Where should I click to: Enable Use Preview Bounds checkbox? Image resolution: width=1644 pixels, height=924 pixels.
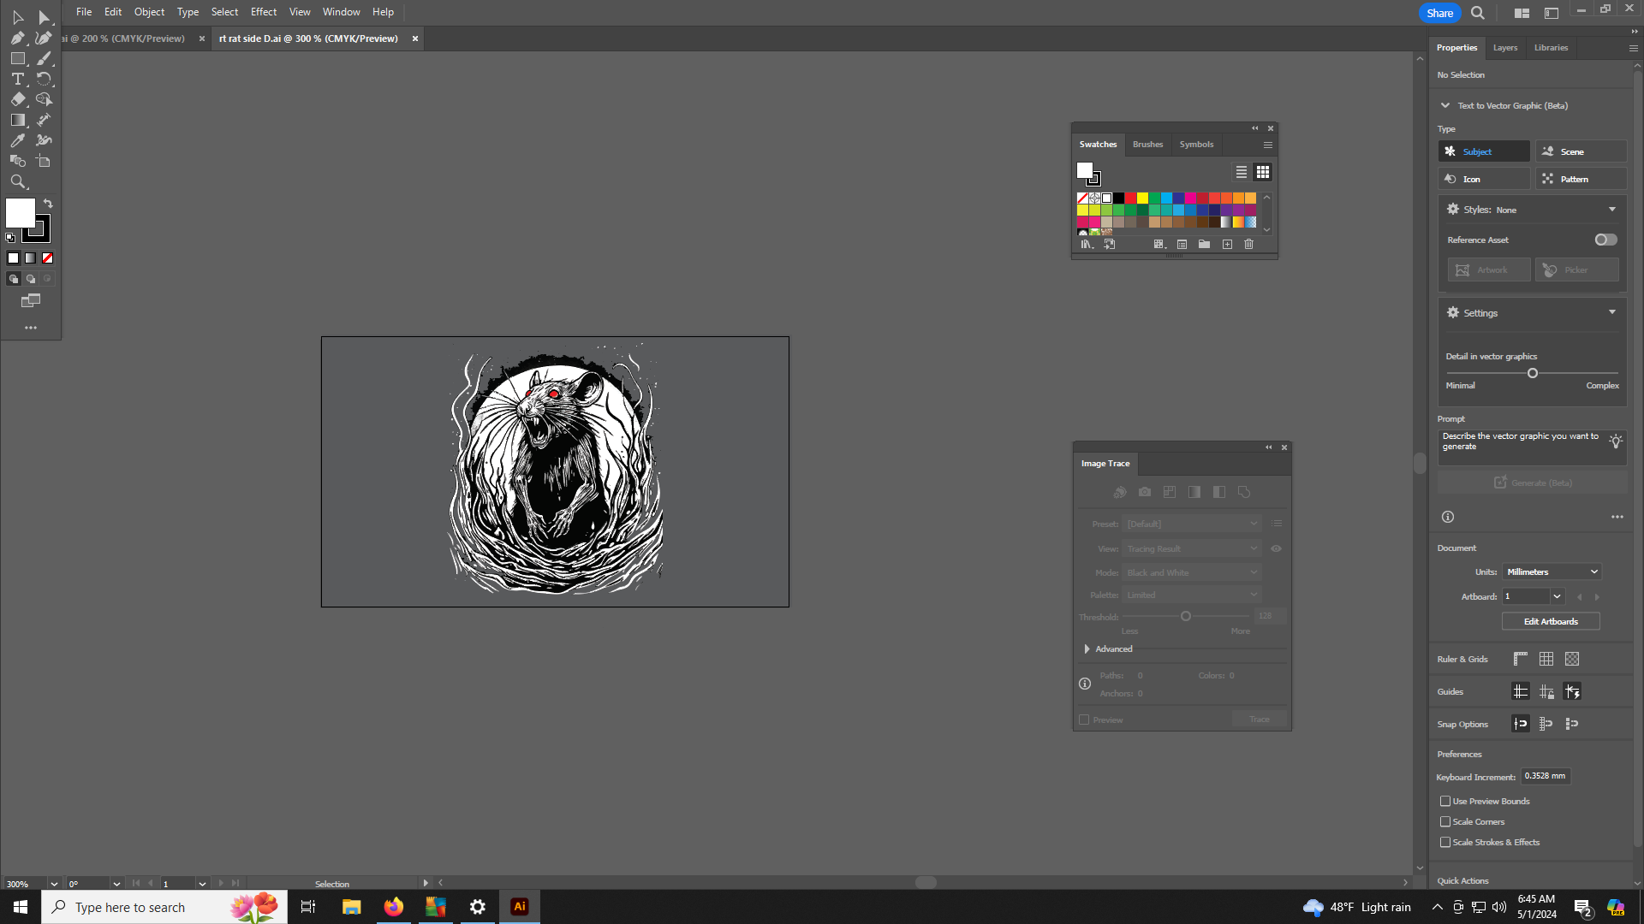click(1445, 801)
